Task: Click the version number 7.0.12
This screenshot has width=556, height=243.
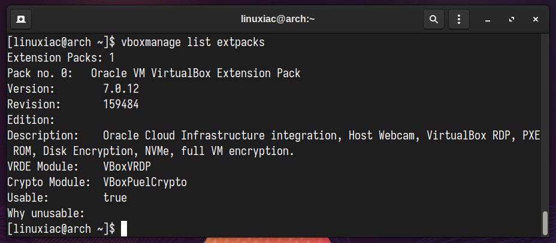Action: (x=121, y=89)
